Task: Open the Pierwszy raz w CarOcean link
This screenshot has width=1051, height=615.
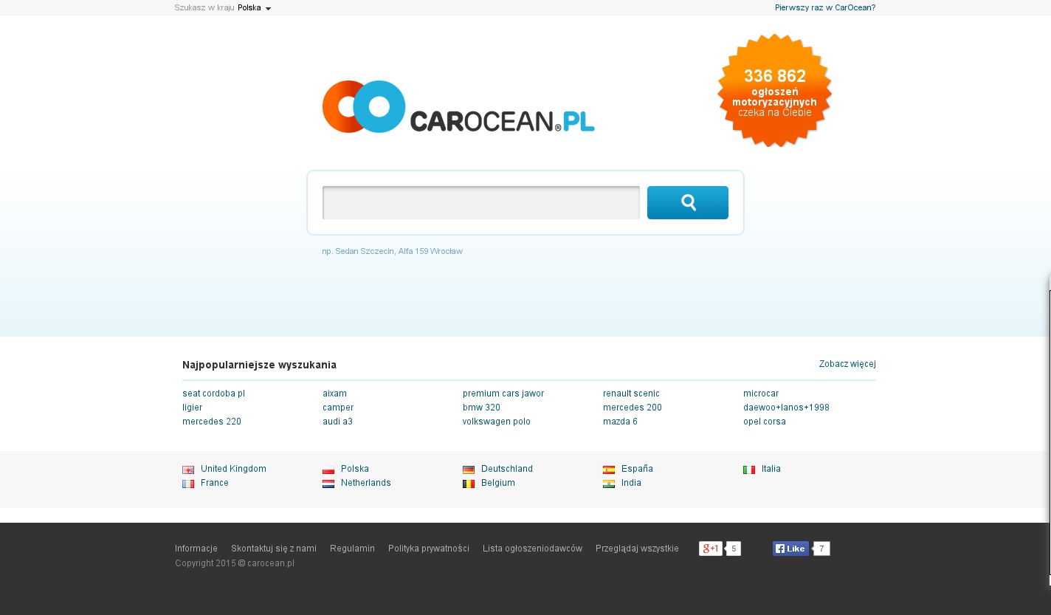Action: coord(825,8)
